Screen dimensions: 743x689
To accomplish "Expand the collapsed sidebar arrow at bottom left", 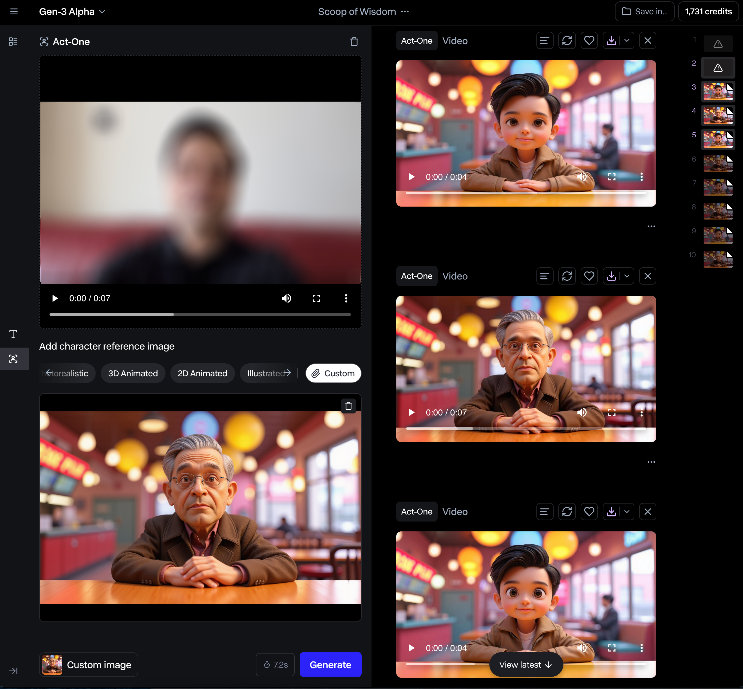I will coord(13,671).
